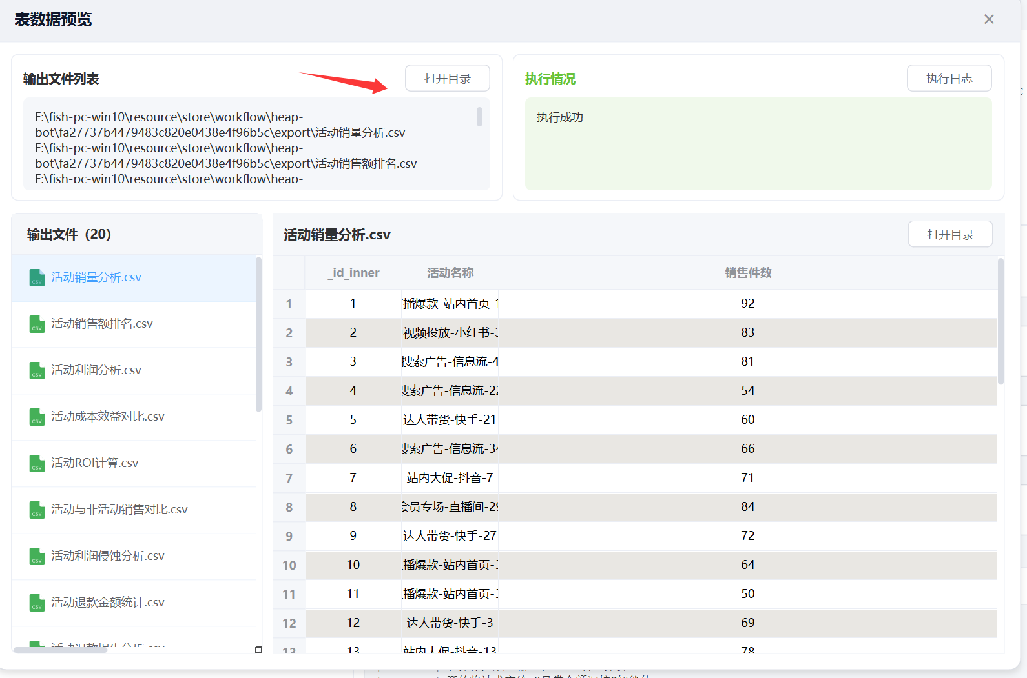Click the CSV icon beside 活动ROI计算.csv
Image resolution: width=1027 pixels, height=678 pixels.
37,463
